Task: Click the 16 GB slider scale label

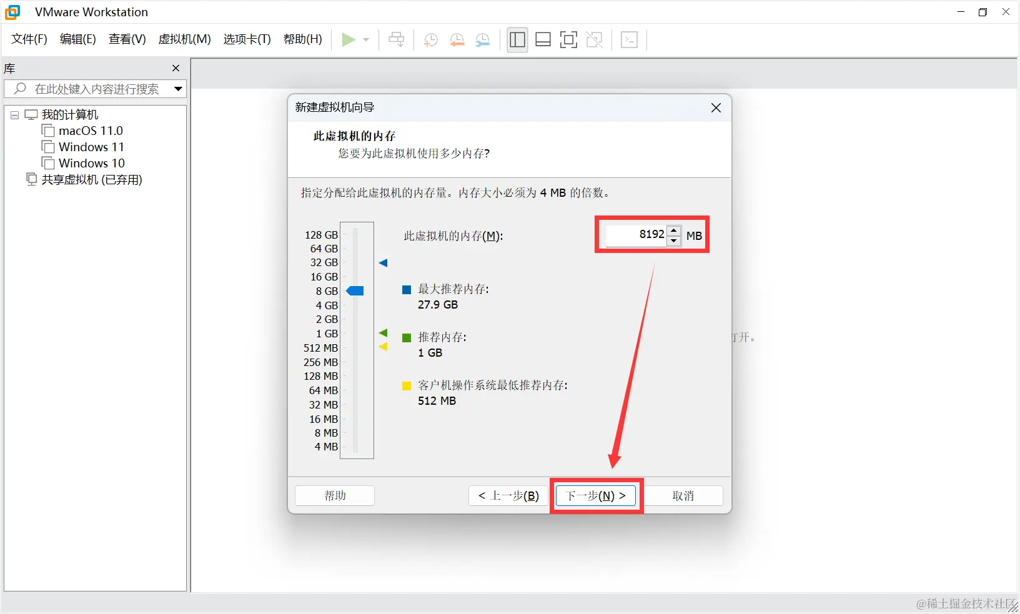Action: point(324,277)
